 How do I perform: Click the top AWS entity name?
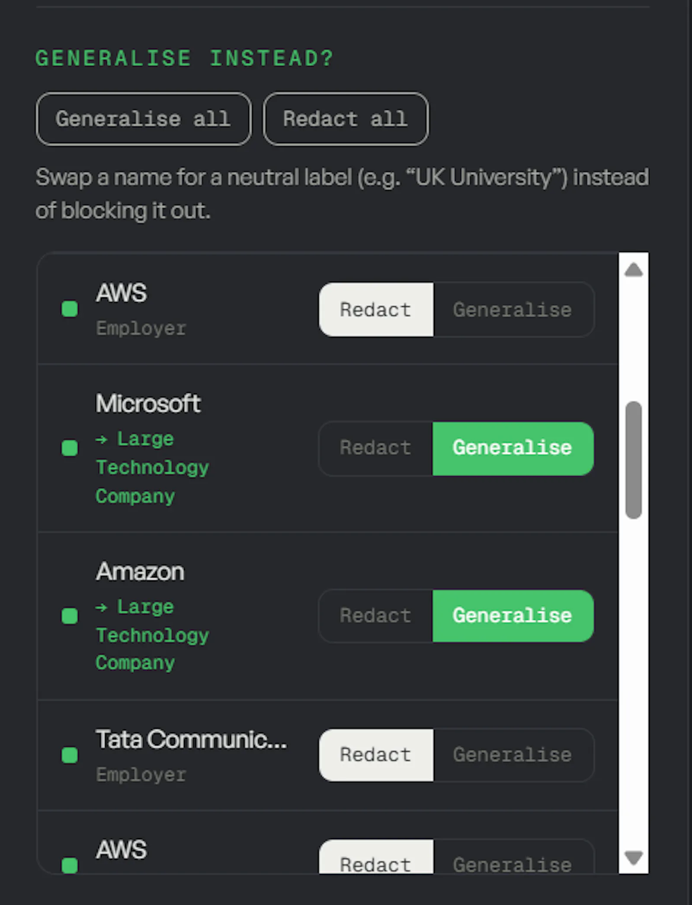(122, 293)
